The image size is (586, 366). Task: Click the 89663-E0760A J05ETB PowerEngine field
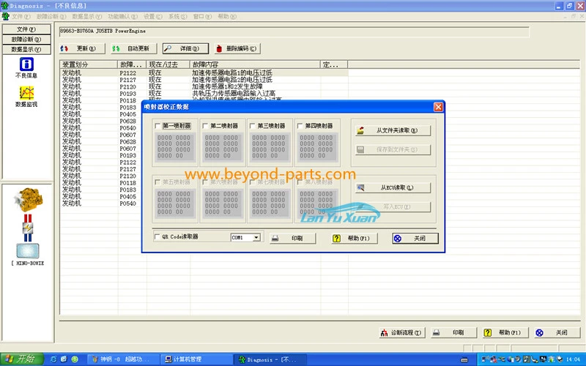click(294, 31)
